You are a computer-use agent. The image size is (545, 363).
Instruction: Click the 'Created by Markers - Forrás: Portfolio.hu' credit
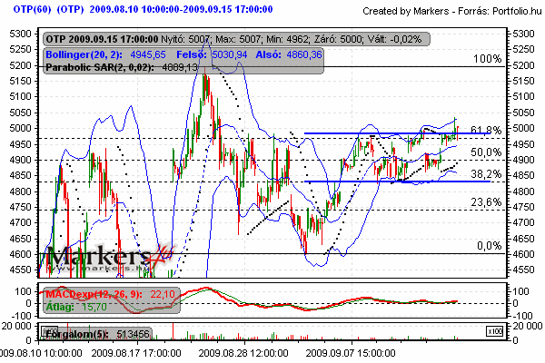(x=452, y=11)
